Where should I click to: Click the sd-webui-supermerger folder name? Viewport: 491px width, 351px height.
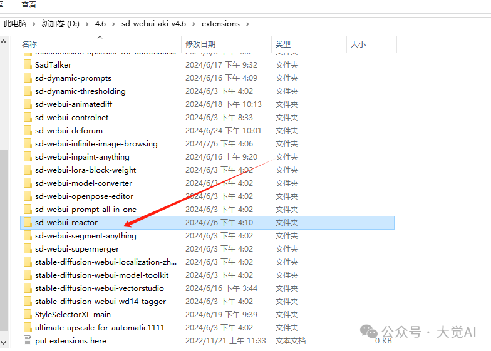click(x=77, y=249)
